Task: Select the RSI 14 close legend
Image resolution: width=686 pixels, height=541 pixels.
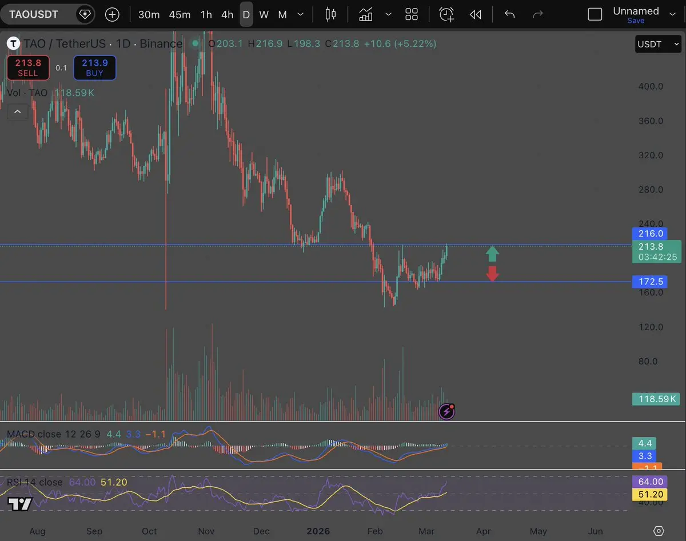Action: (x=35, y=482)
